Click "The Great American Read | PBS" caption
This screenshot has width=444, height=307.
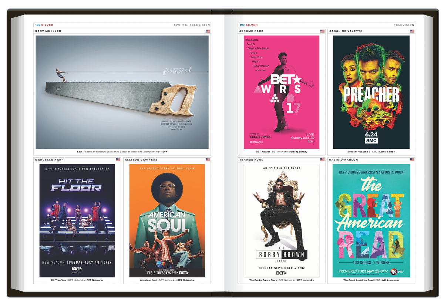(x=371, y=280)
